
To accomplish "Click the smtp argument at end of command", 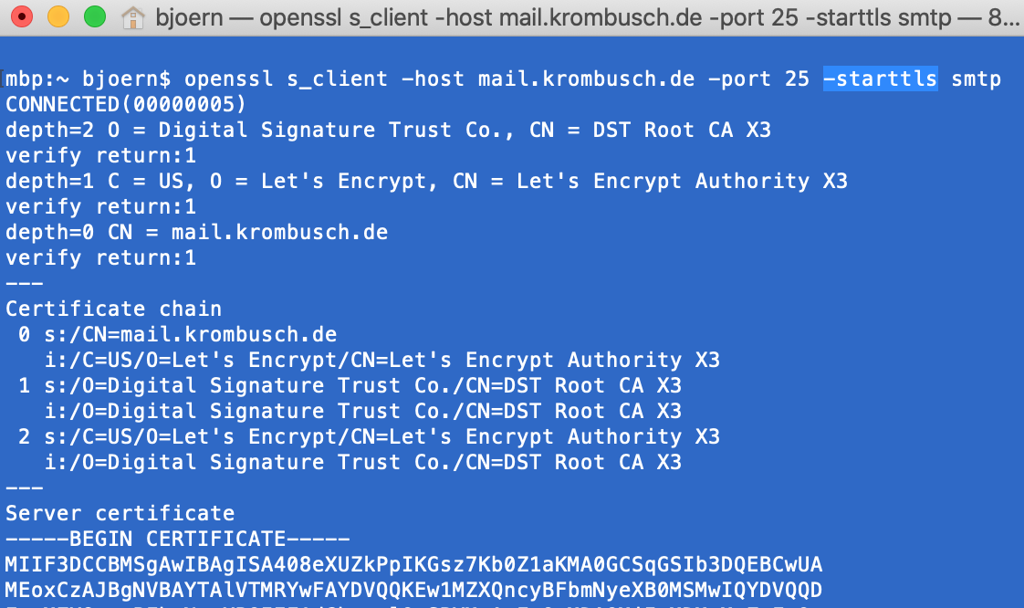I will pos(977,79).
